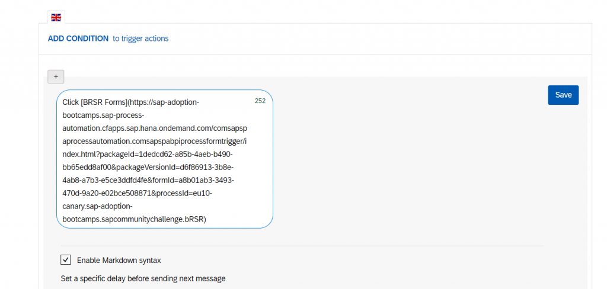Click the 252 character counter
This screenshot has width=607, height=289.
260,101
